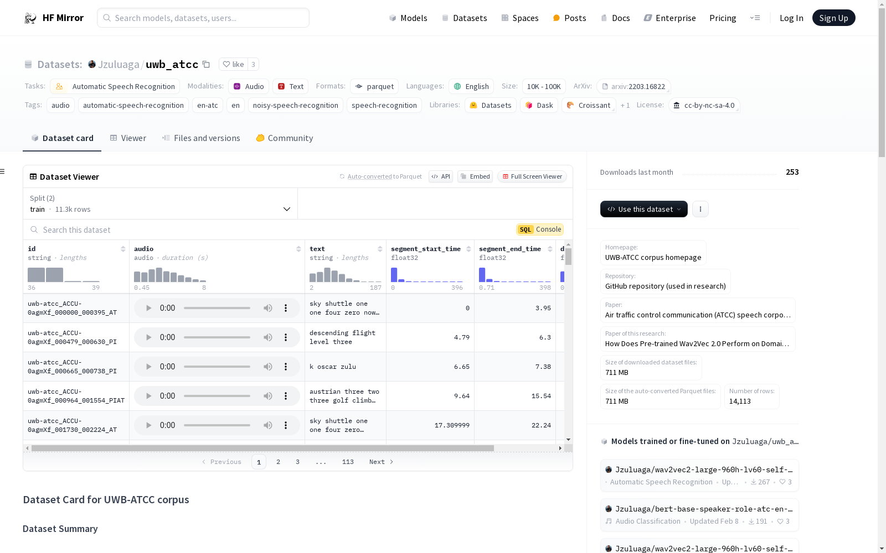Mute the audio in the second row

268,337
